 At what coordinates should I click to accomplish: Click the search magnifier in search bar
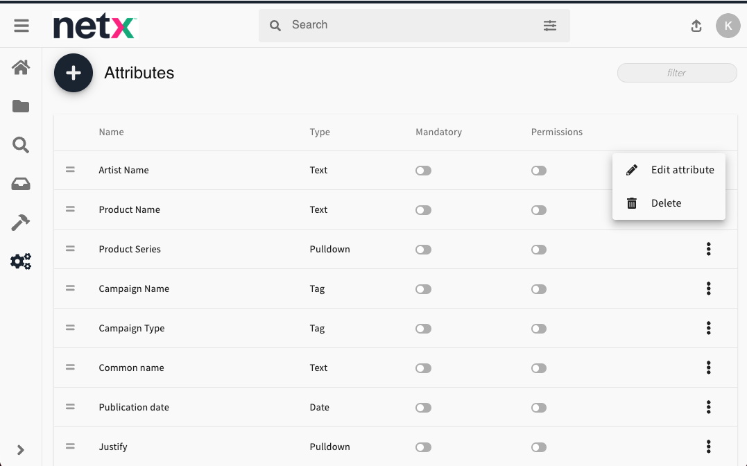(275, 25)
